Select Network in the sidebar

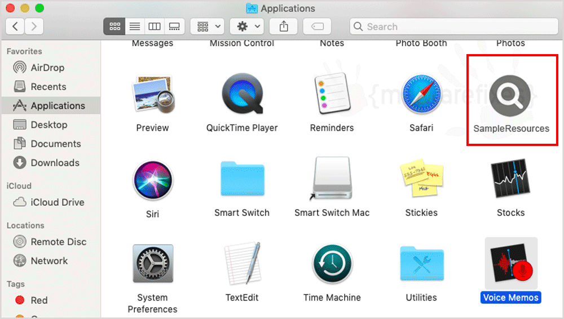click(51, 261)
